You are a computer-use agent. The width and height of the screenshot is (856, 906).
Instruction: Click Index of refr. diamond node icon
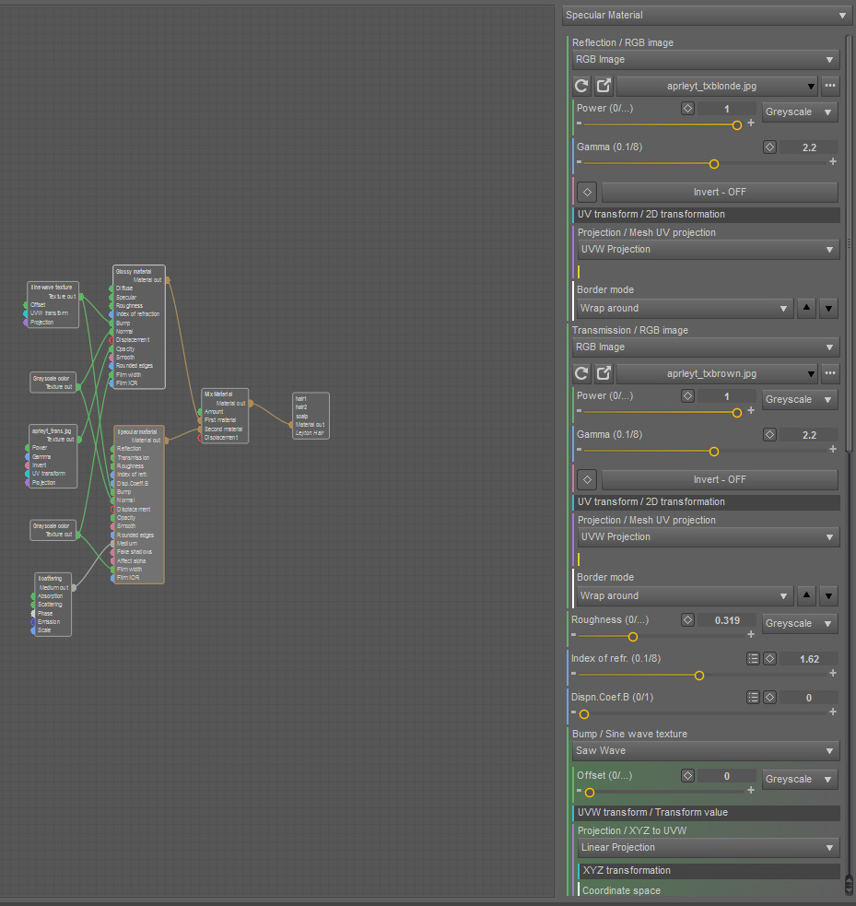[769, 659]
